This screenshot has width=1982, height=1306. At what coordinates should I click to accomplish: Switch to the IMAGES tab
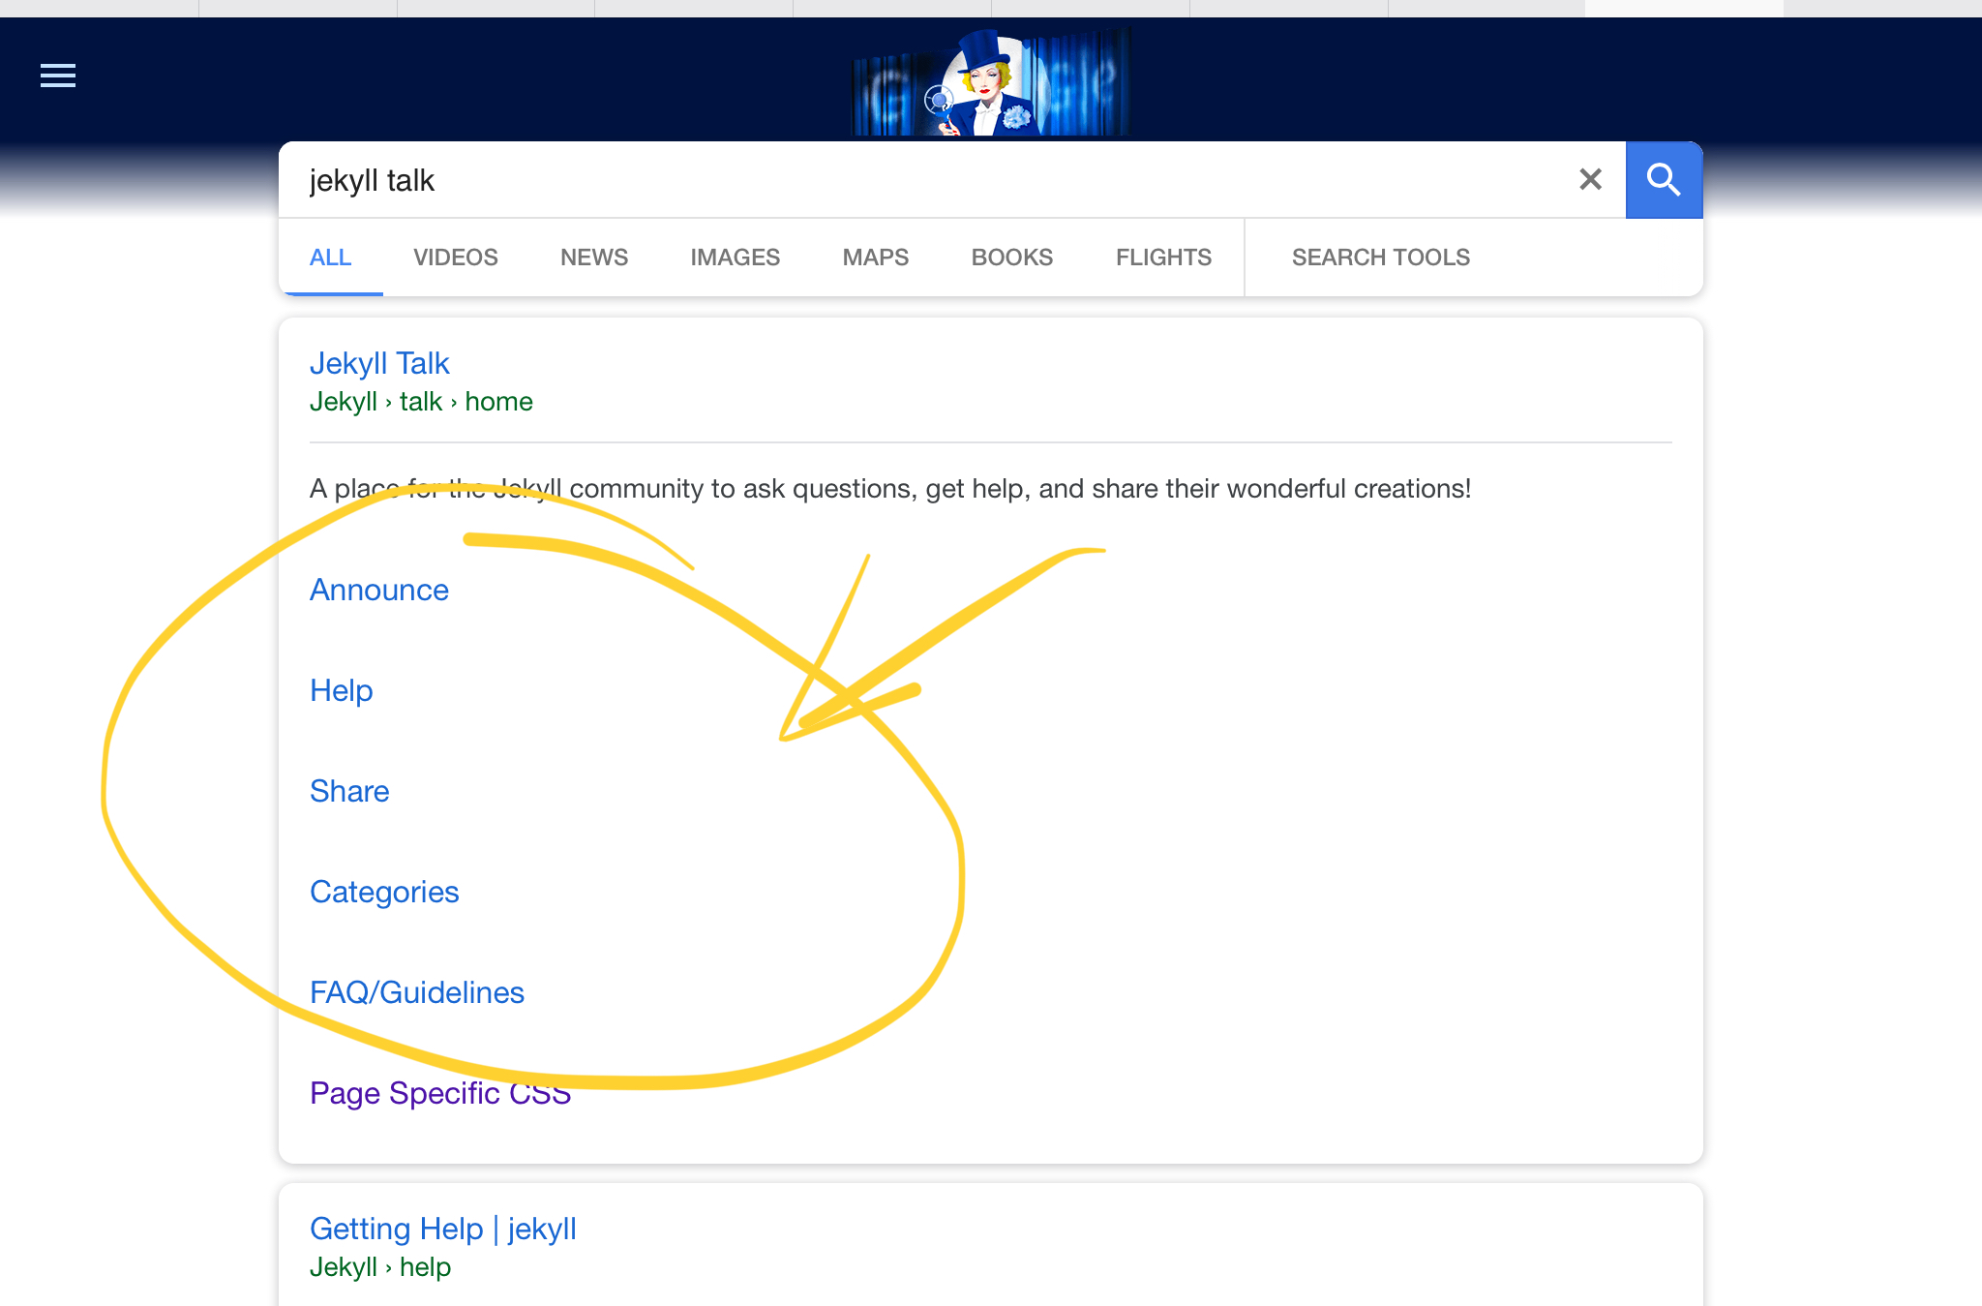pyautogui.click(x=735, y=258)
